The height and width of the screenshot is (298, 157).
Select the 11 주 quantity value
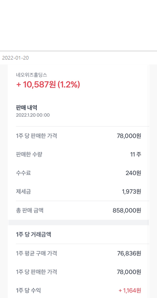pyautogui.click(x=136, y=155)
